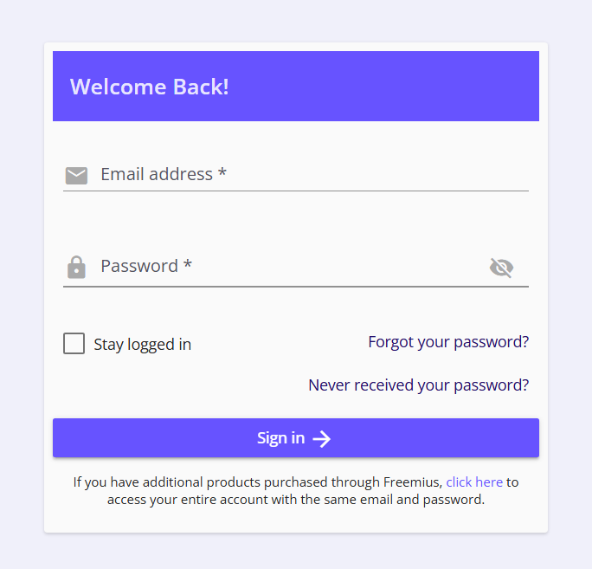The image size is (592, 569).
Task: Enable the Stay logged in checkbox
Action: pos(74,344)
